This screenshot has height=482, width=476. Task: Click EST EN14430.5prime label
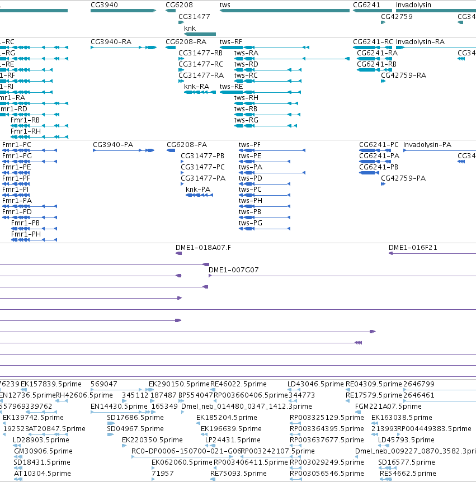click(119, 407)
